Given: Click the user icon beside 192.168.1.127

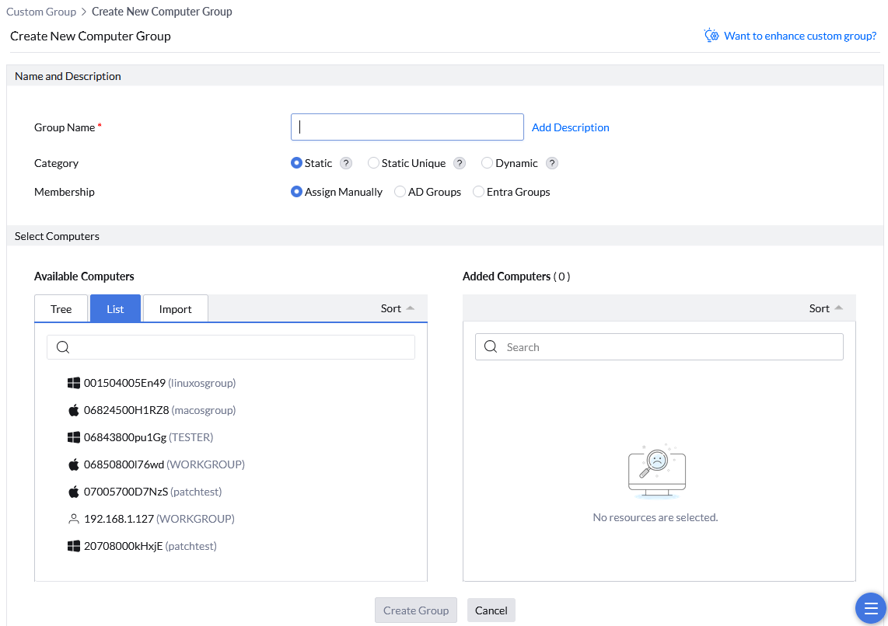Looking at the screenshot, I should pos(74,519).
